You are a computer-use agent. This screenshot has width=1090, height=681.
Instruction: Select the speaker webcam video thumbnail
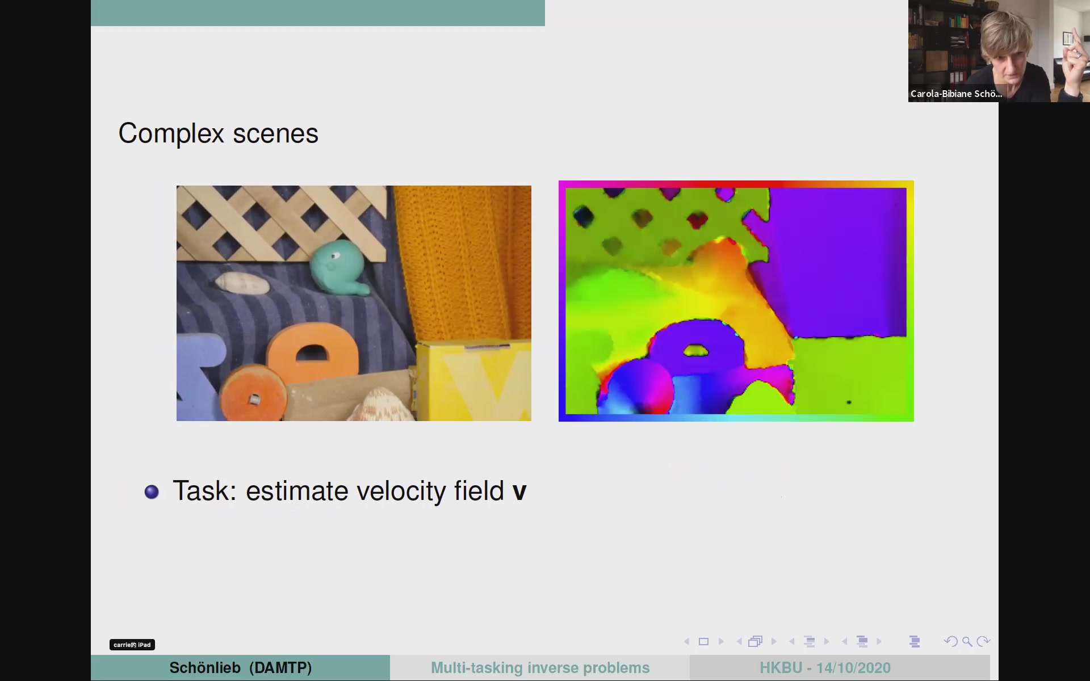999,51
